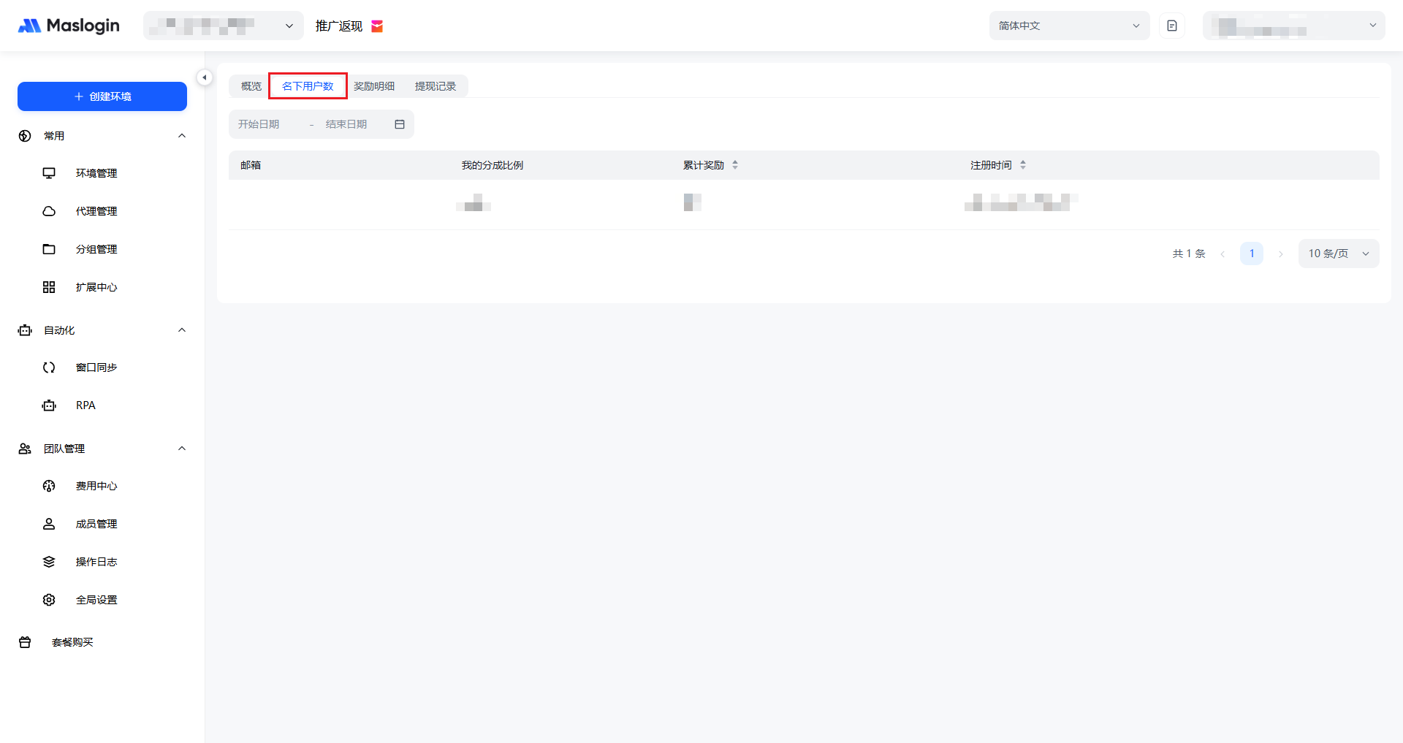This screenshot has height=743, width=1403.
Task: Collapse the 团队管理 sidebar section
Action: tap(182, 449)
